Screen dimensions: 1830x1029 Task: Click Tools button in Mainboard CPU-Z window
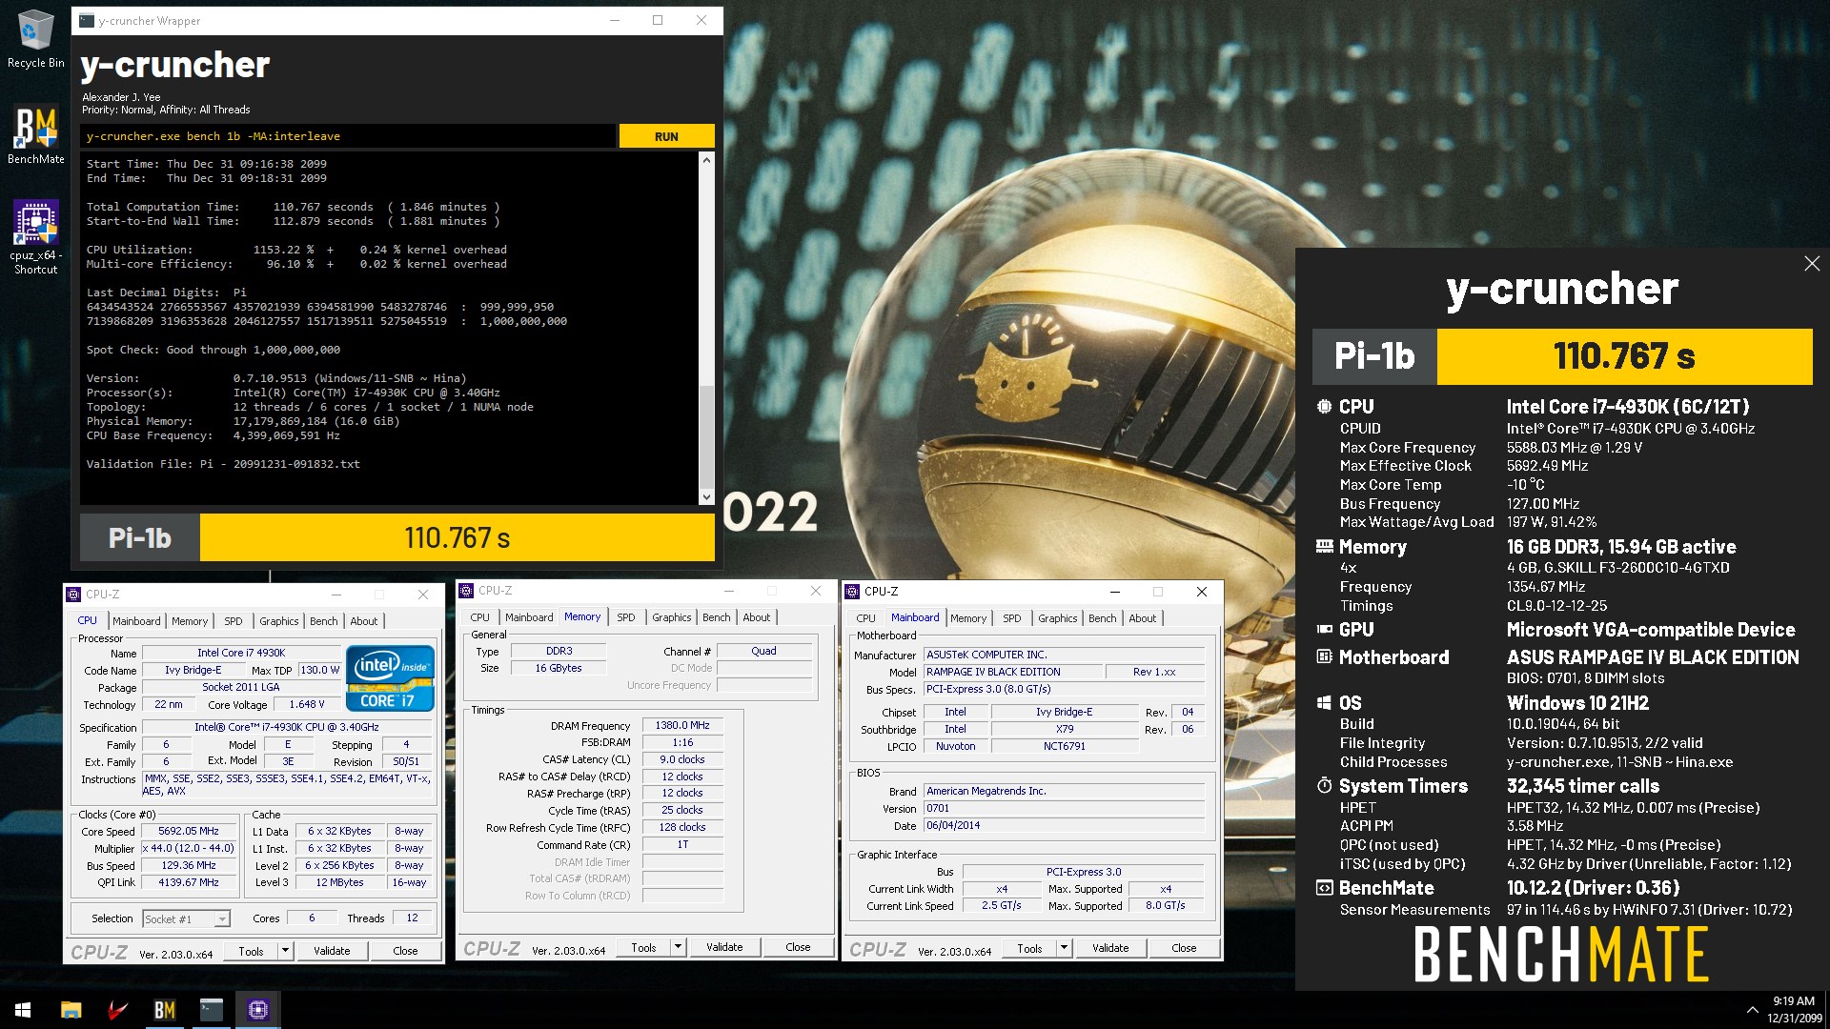(x=1030, y=948)
